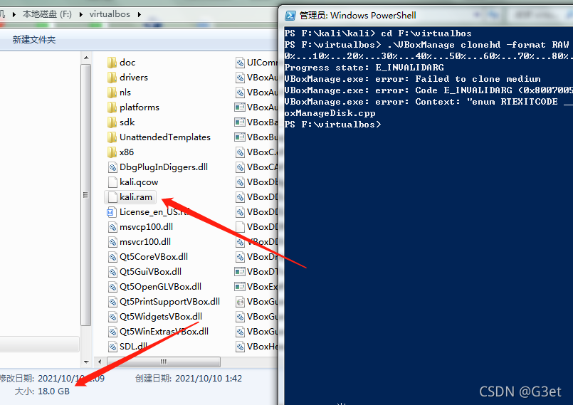Expand the dropdown arrow after virtualbos in address bar
Screen dimensions: 573x405
140,15
